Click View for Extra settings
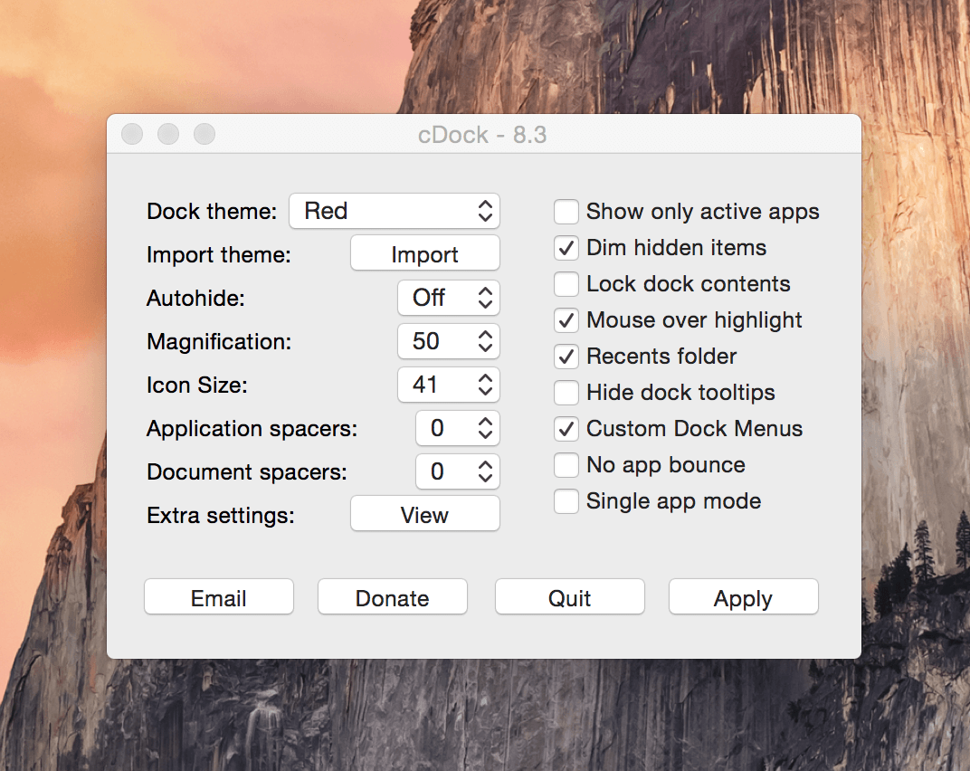 pos(425,514)
